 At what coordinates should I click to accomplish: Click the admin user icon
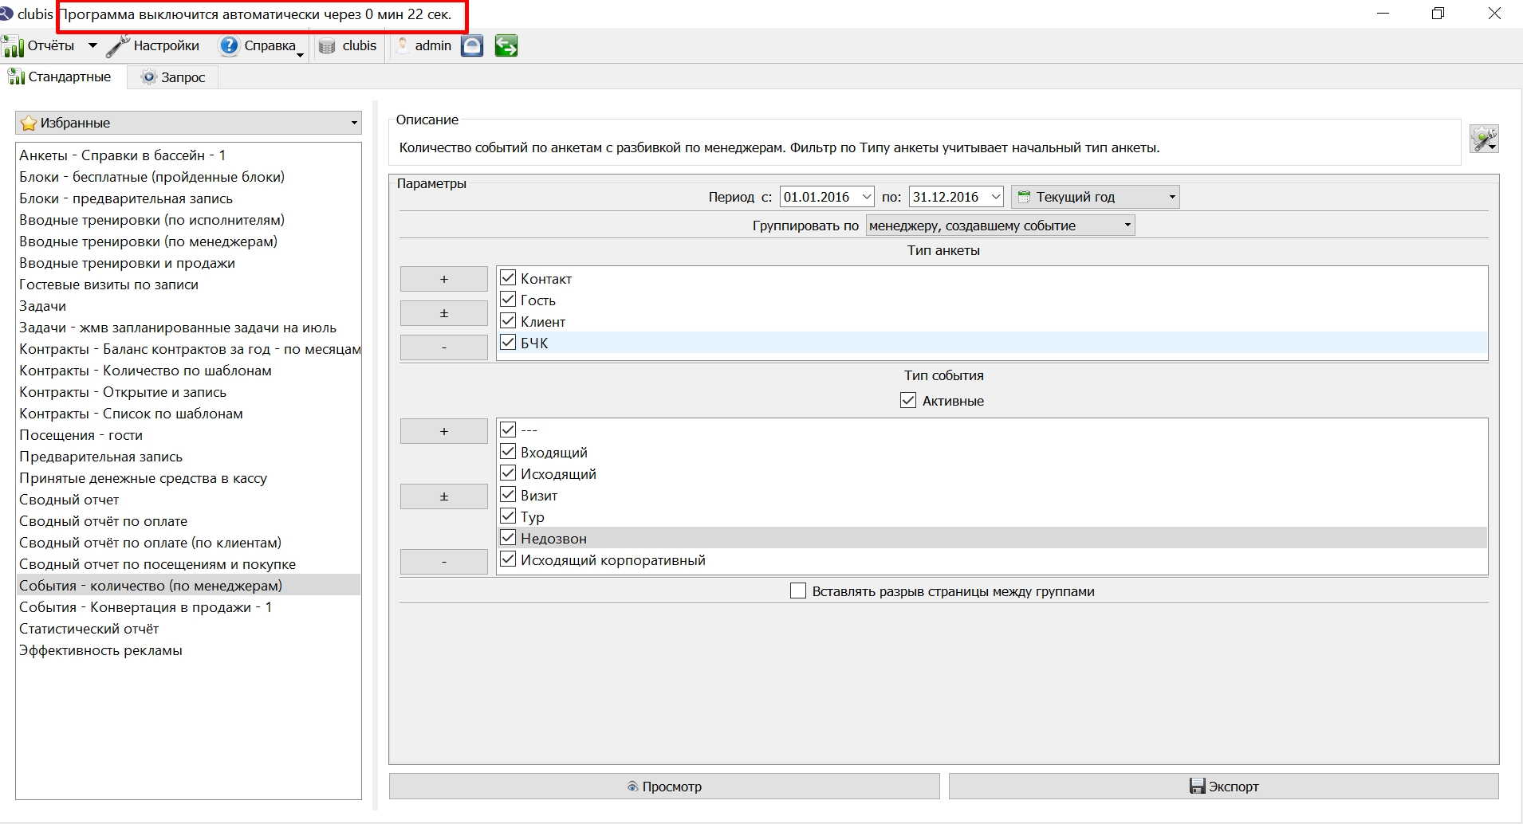pos(403,45)
